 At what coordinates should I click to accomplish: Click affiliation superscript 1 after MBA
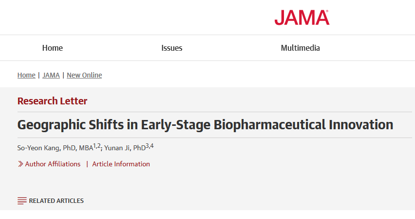click(94, 146)
